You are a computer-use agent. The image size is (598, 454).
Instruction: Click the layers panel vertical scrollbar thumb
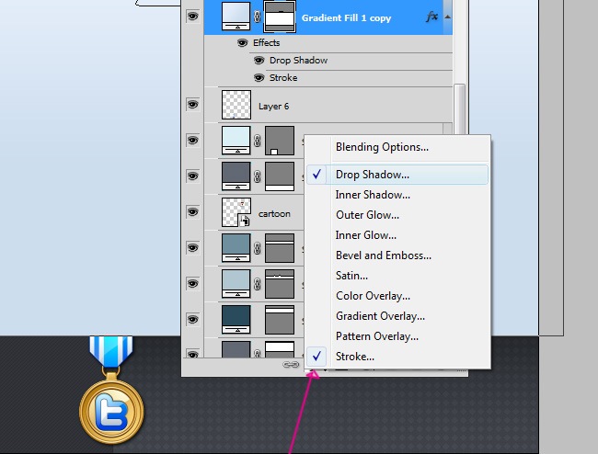tap(460, 109)
